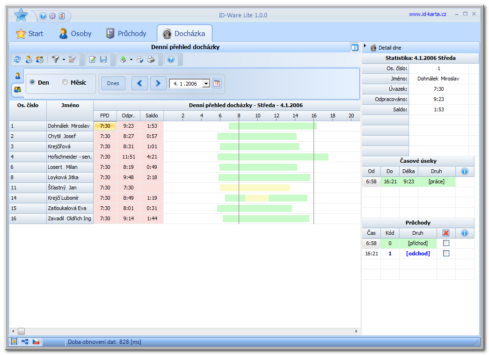Collapse the Detail dne panel arrow

pos(365,46)
